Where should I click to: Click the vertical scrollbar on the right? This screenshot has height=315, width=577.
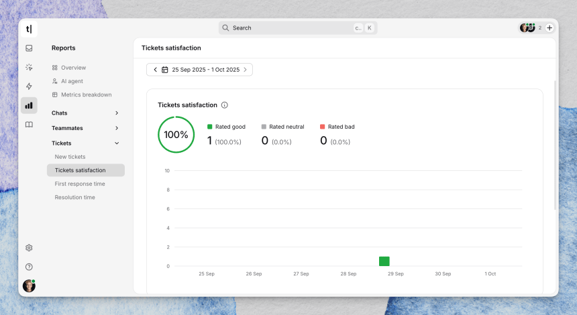point(556,145)
